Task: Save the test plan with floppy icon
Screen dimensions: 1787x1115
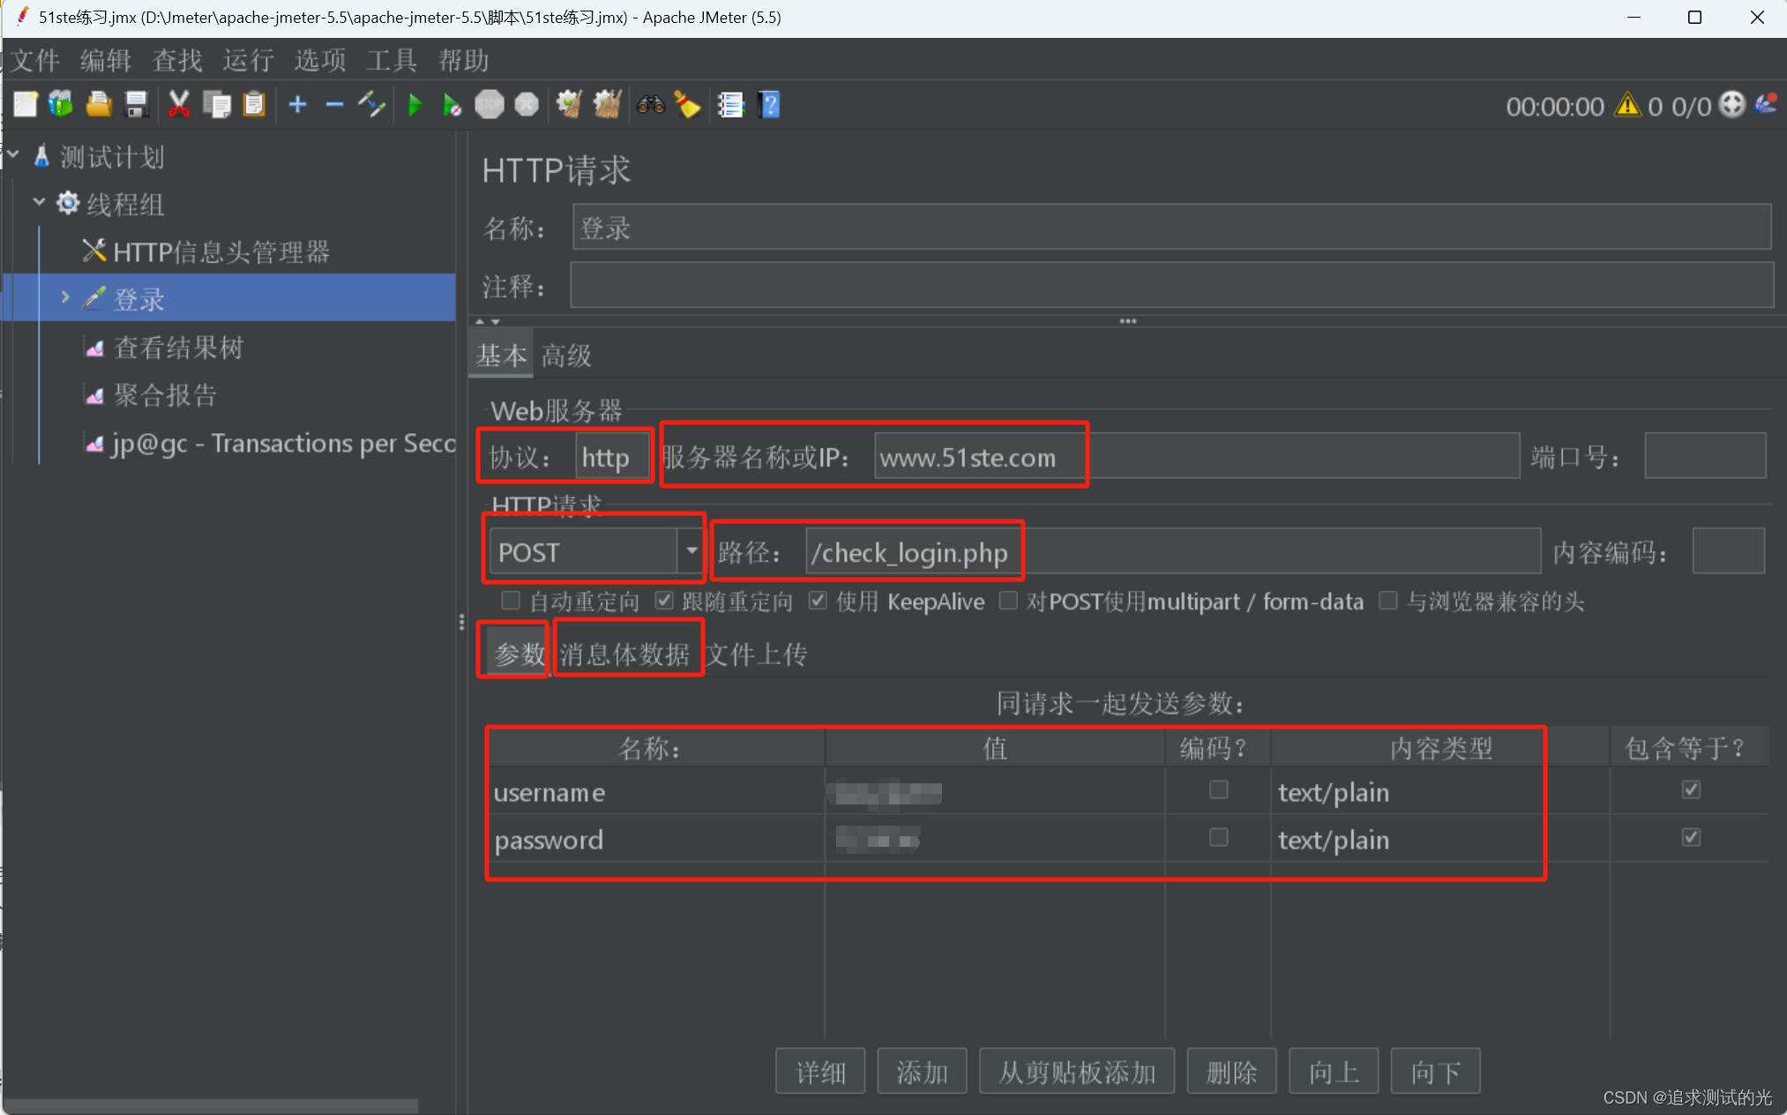Action: point(137,105)
